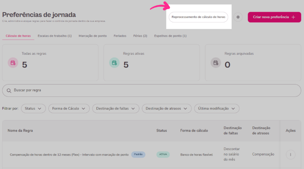The image size is (304, 169).
Task: Click the Status column header in table
Action: [x=162, y=131]
